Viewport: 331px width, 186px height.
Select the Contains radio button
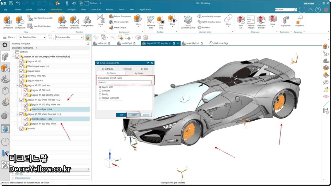100,91
